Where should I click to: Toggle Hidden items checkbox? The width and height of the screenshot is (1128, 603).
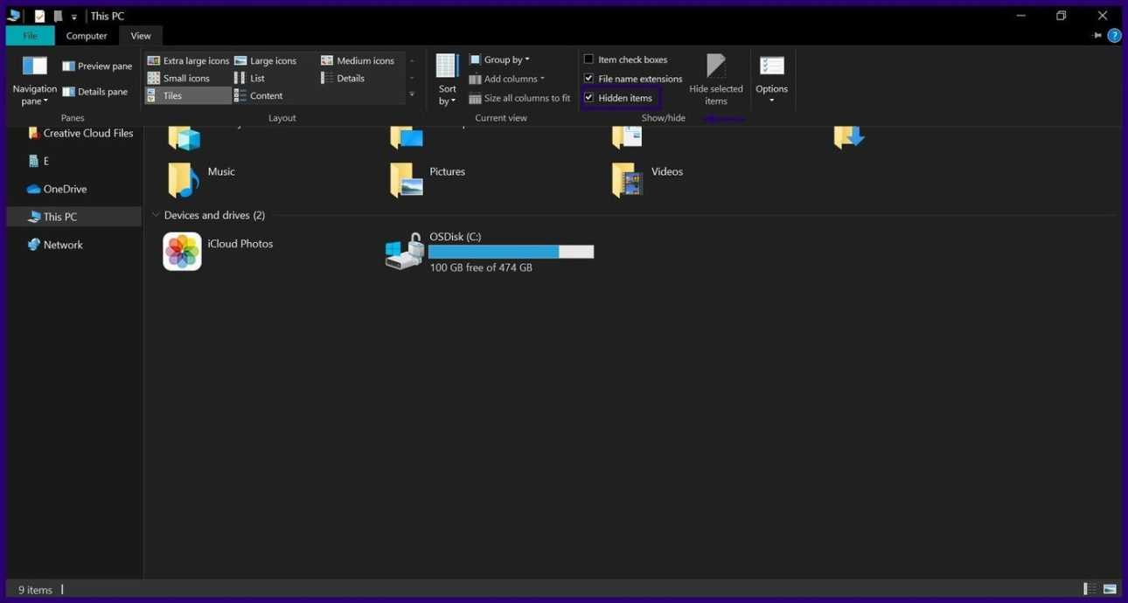[589, 98]
